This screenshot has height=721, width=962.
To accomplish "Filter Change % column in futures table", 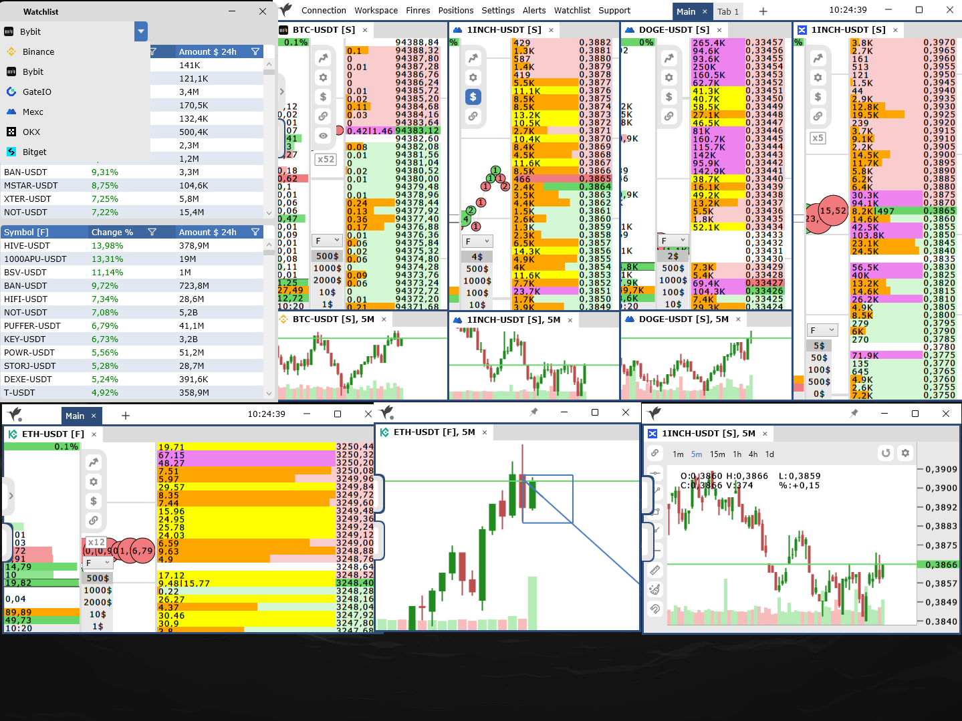I will coord(152,232).
